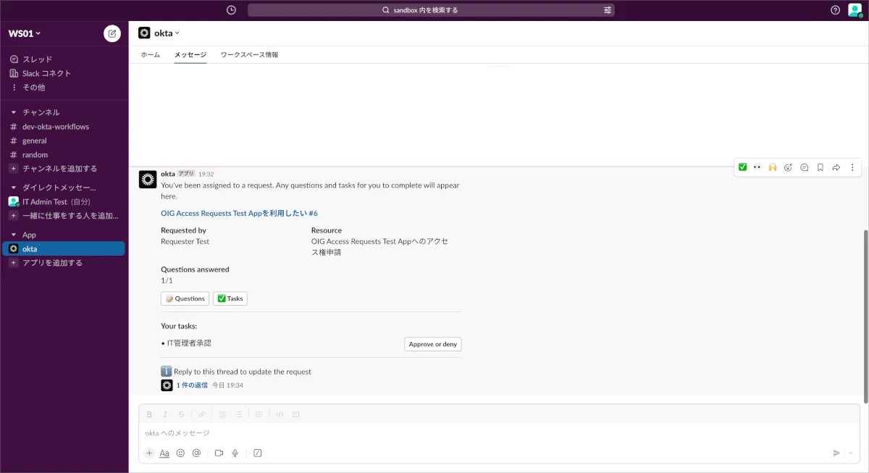869x473 pixels.
Task: Click Approve or deny button
Action: point(433,344)
